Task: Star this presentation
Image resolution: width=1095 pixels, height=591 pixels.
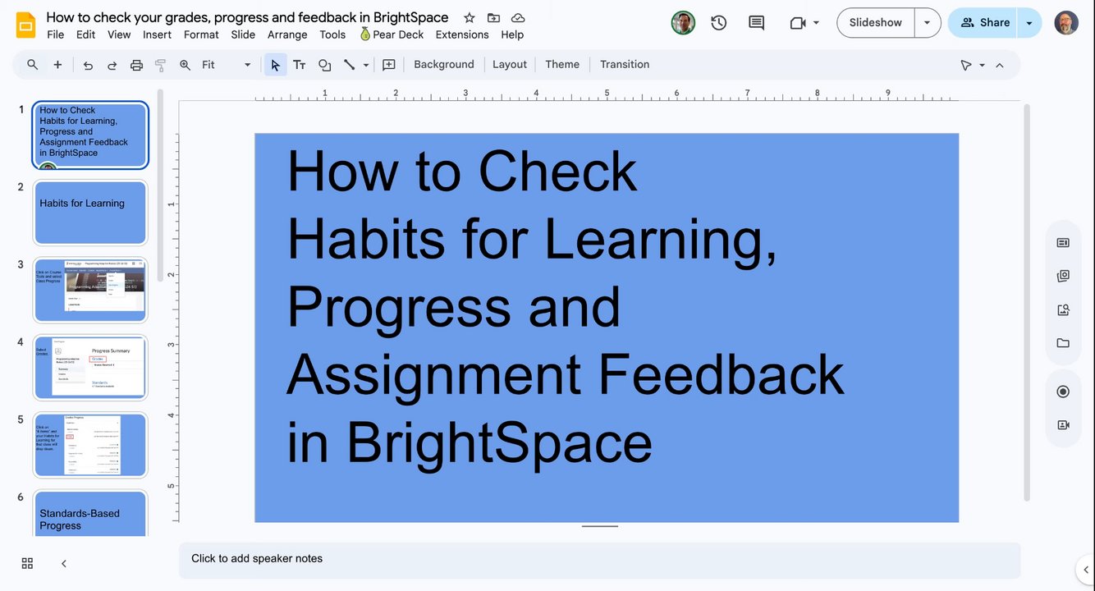Action: 470,18
